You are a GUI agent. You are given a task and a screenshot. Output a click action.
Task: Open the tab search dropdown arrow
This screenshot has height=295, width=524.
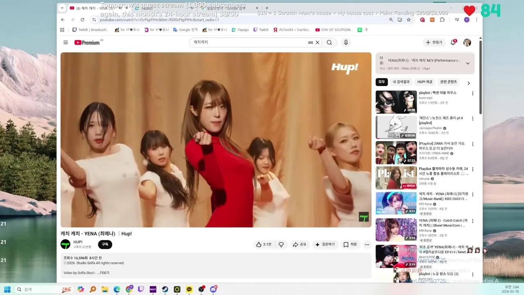click(x=62, y=8)
